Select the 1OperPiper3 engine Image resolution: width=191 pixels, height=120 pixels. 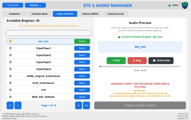coord(82,62)
